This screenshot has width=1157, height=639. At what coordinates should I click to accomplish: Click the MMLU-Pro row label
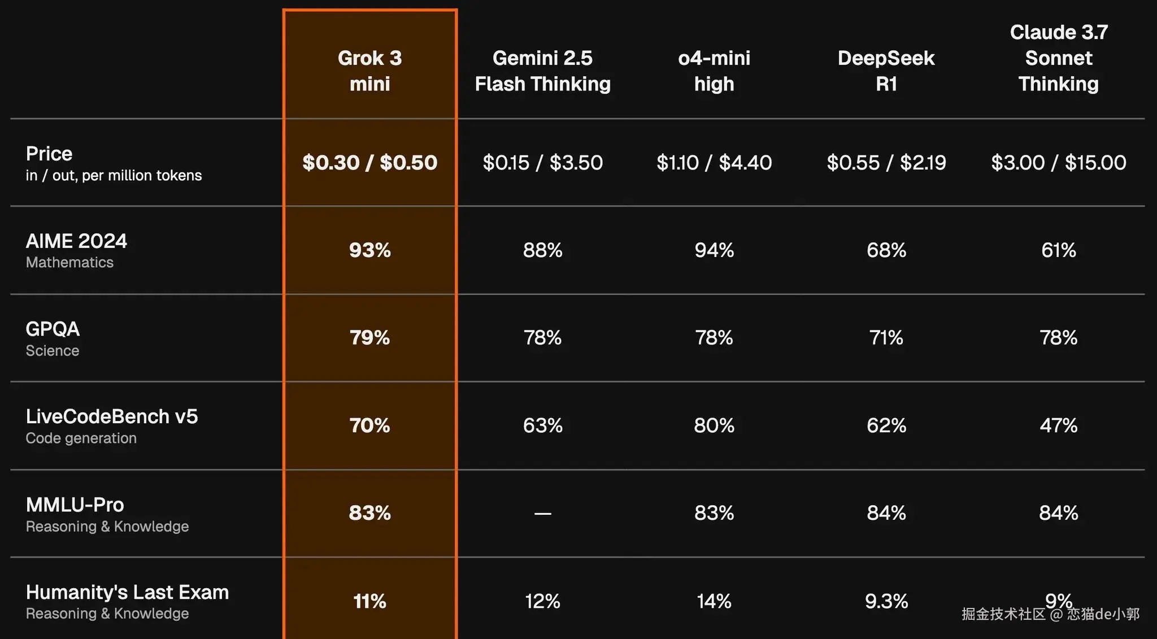point(75,505)
